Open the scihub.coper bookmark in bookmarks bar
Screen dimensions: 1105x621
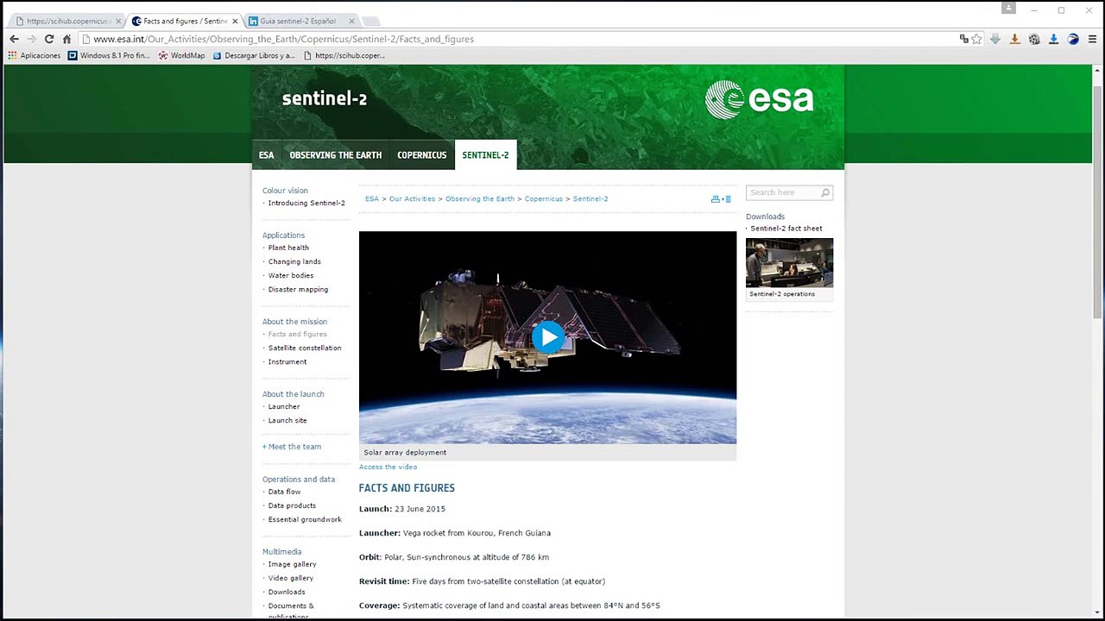coord(344,55)
